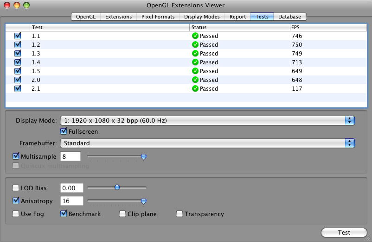The height and width of the screenshot is (242, 372).
Task: Uncheck the checkbox for test 2.1
Action: [x=18, y=88]
